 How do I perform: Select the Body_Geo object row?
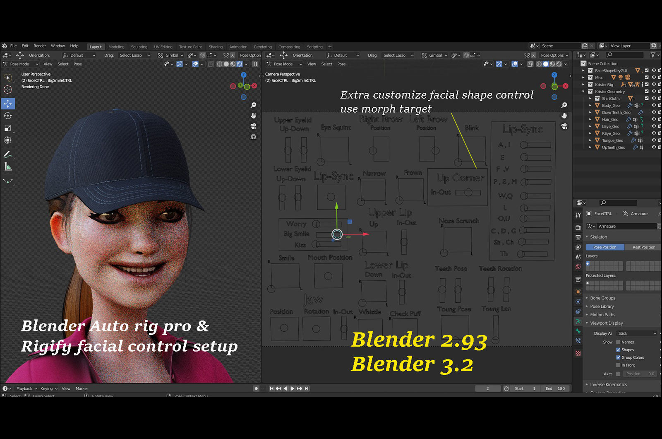coord(611,106)
